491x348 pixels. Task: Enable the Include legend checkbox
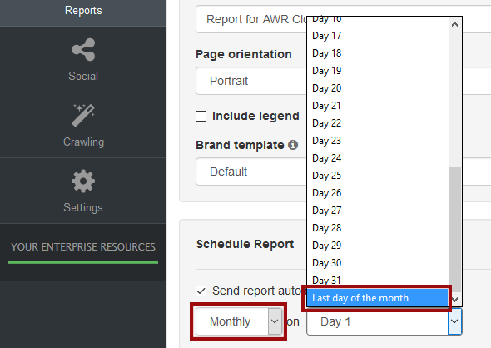(x=201, y=117)
